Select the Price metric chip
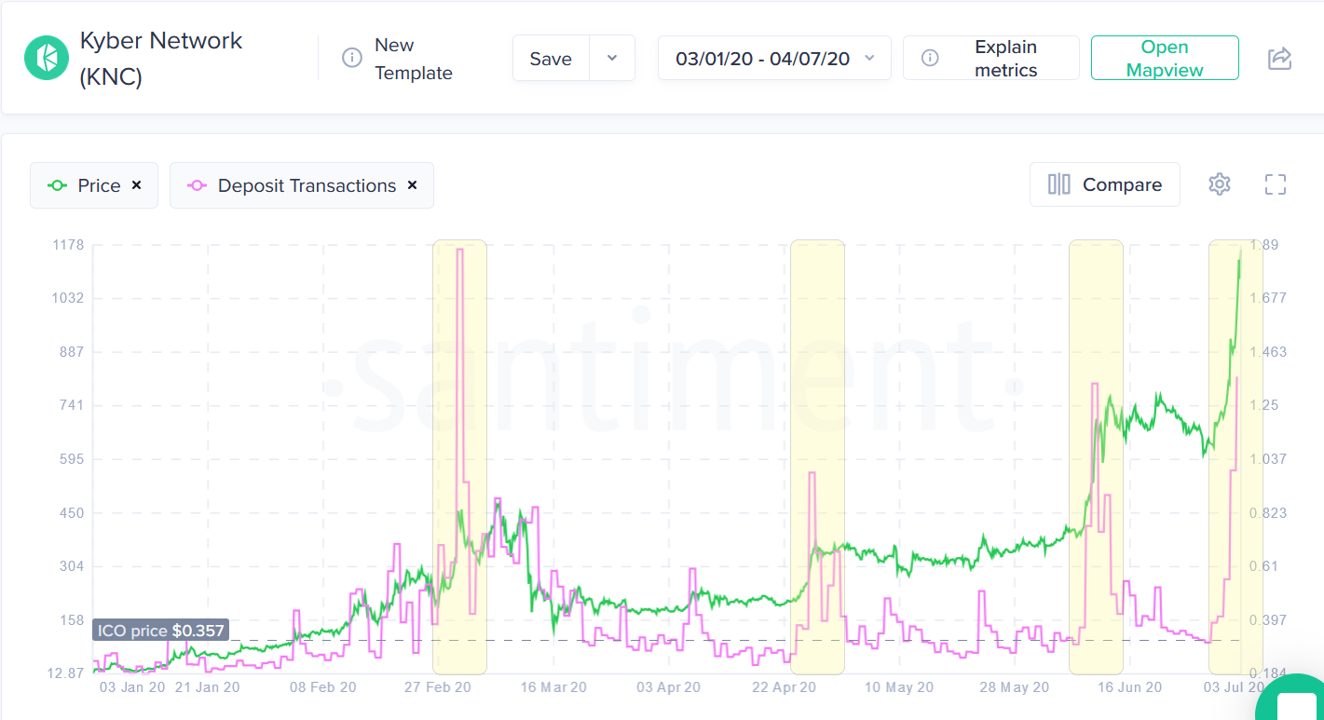The width and height of the screenshot is (1324, 720). 94,185
